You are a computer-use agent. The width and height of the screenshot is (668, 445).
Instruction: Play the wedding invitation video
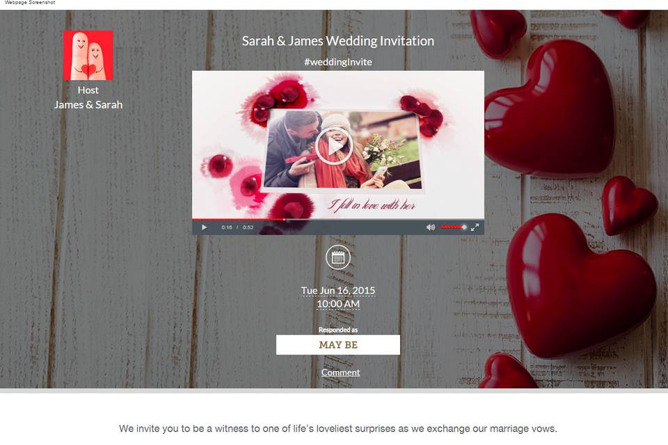(x=334, y=146)
